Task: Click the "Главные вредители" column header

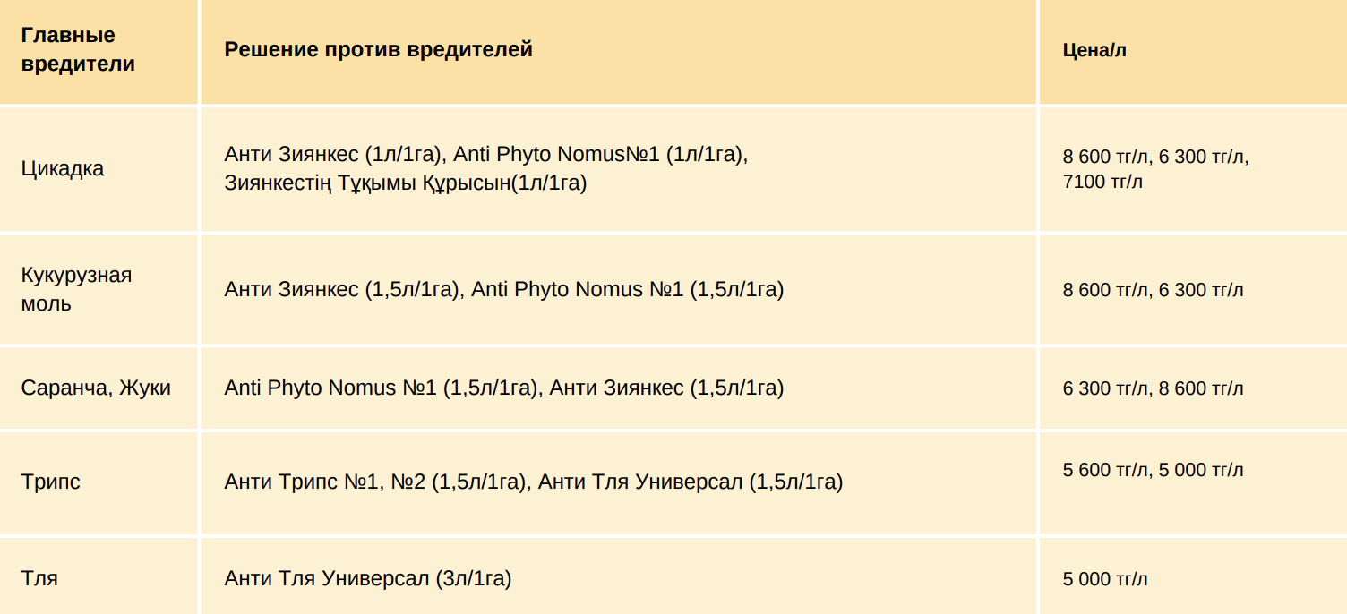Action: click(x=78, y=49)
